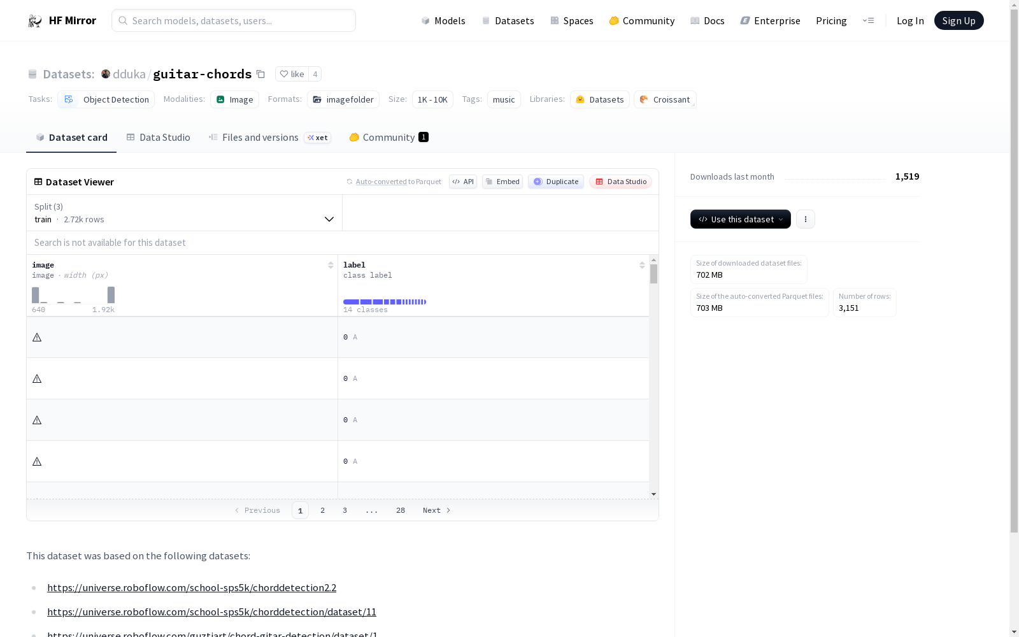Open the extra navigation menu icon beside Pricing
This screenshot has height=637, width=1019.
(868, 21)
